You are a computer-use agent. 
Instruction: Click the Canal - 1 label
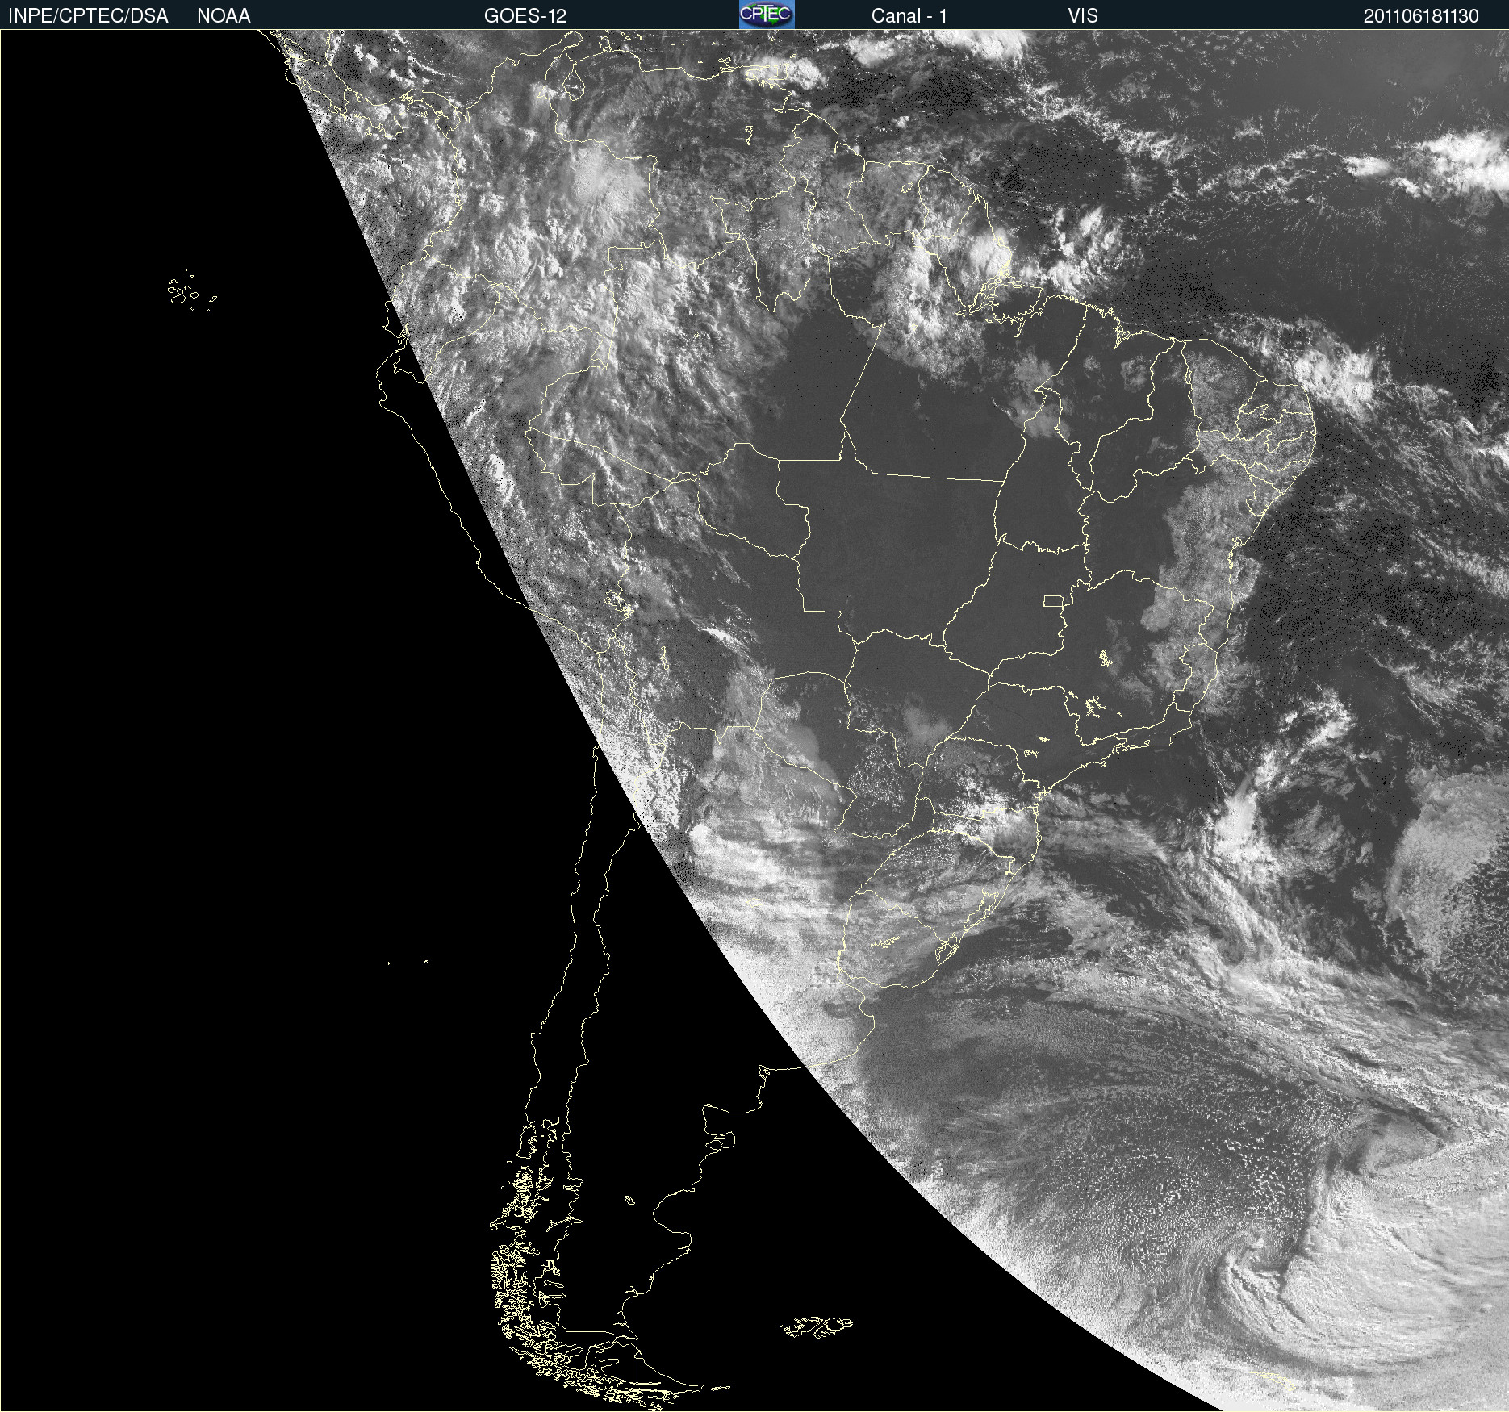click(x=909, y=16)
